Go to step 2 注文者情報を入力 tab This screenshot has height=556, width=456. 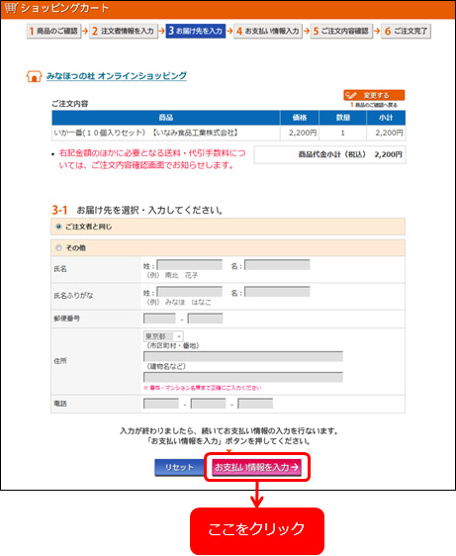coord(124,31)
